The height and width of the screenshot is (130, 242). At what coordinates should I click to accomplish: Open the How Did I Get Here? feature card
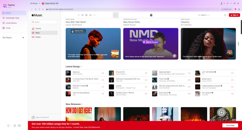[x=93, y=44]
